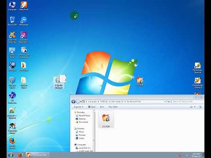The image size is (211, 158).
Task: Click the Windows Start button
Action: [x=11, y=155]
